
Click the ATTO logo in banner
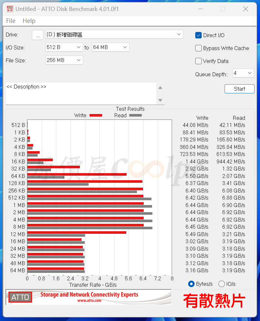(x=20, y=297)
